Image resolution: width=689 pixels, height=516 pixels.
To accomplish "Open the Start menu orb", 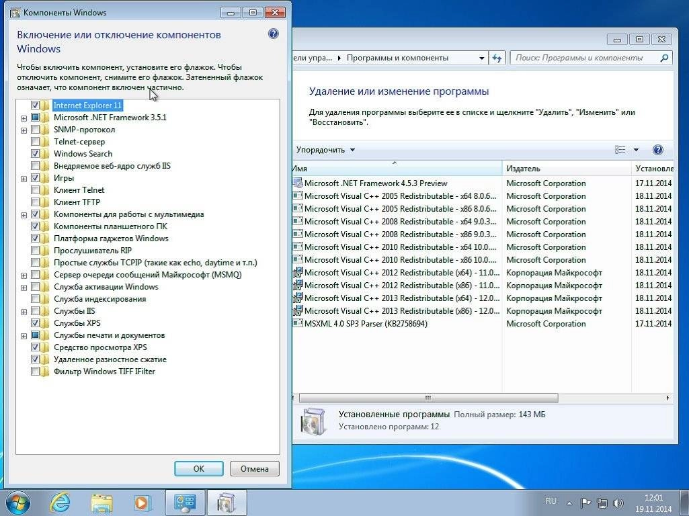I will (x=18, y=503).
